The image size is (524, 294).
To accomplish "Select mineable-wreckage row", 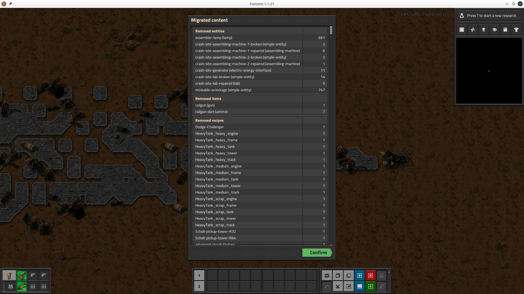I will click(260, 90).
